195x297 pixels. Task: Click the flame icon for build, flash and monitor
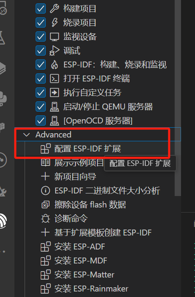[x=55, y=65]
